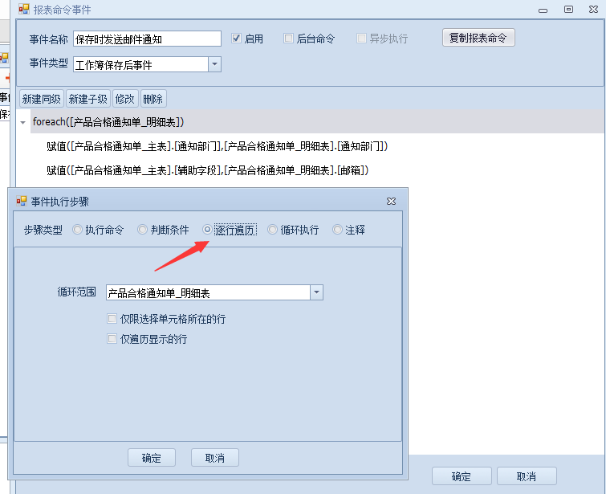606x494 pixels.
Task: Collapse the foreach tree node
Action: pyautogui.click(x=23, y=123)
